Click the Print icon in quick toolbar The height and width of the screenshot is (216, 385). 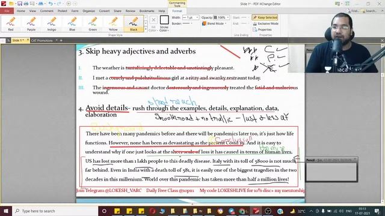pos(26,4)
